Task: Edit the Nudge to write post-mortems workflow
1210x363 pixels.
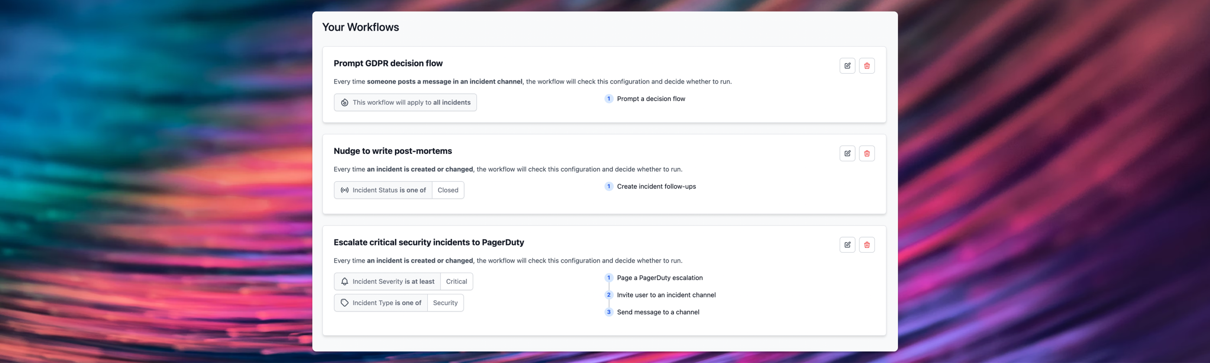Action: (x=847, y=153)
